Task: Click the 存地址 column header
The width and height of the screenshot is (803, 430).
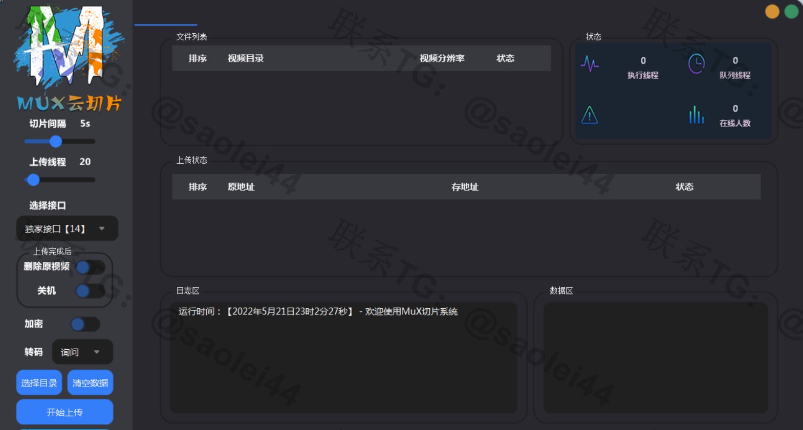Action: [465, 187]
